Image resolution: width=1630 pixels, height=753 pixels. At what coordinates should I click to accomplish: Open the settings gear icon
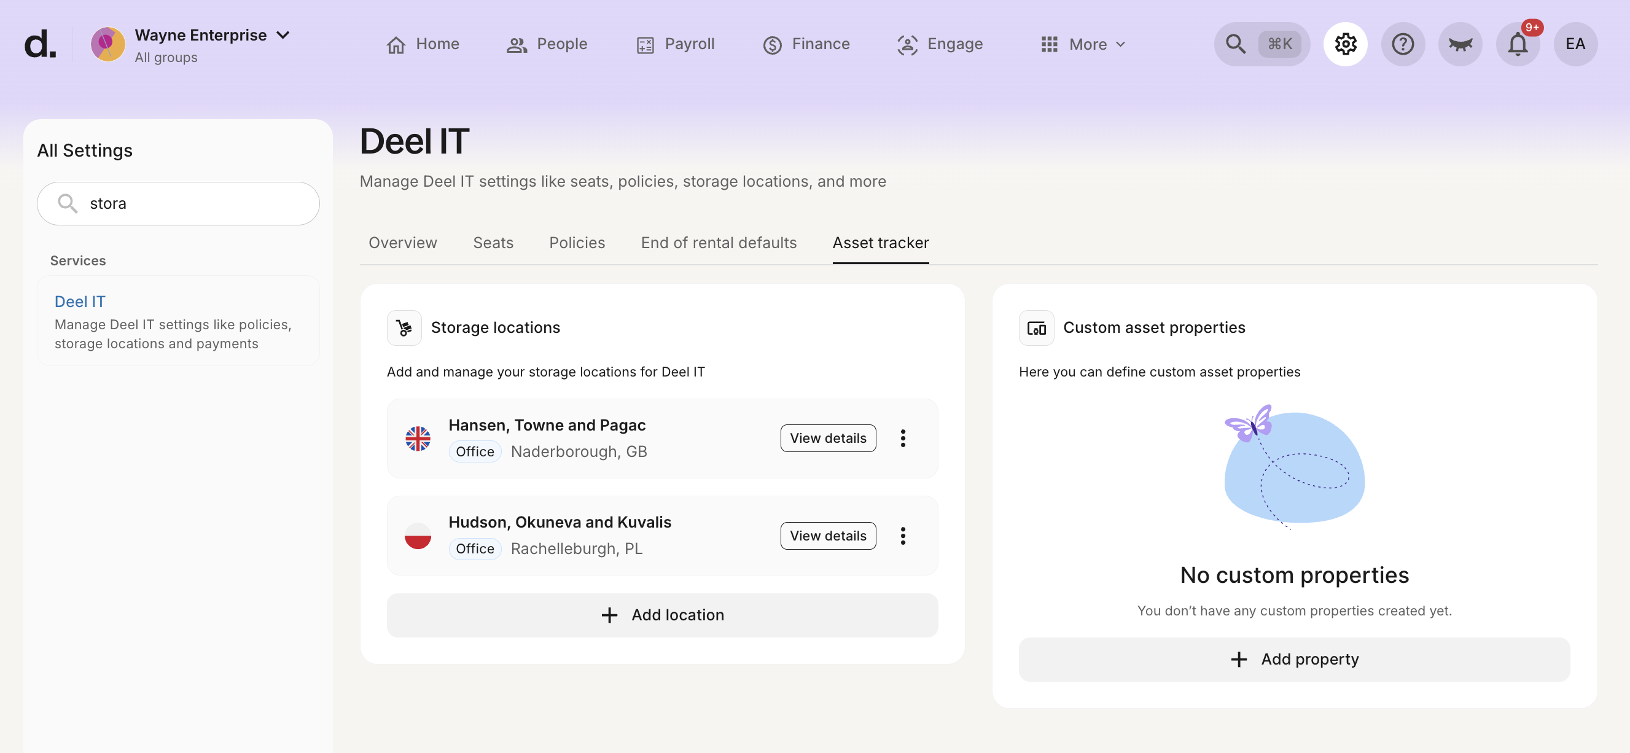[x=1345, y=44]
